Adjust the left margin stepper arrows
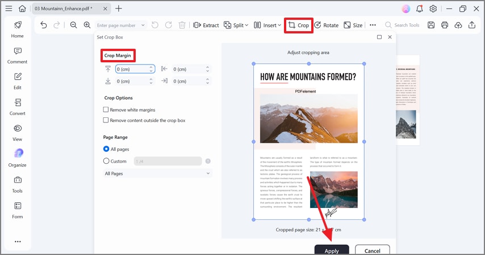485x255 pixels. point(207,69)
